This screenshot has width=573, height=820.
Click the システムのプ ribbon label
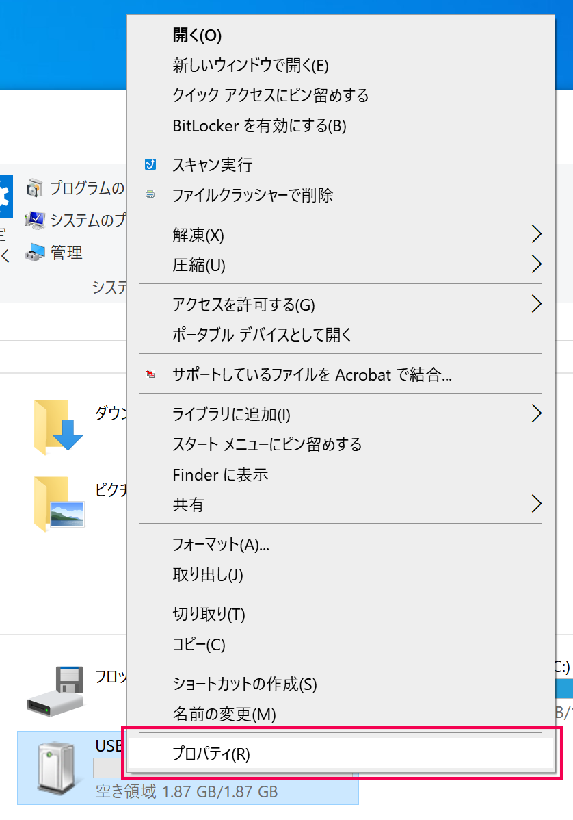88,220
